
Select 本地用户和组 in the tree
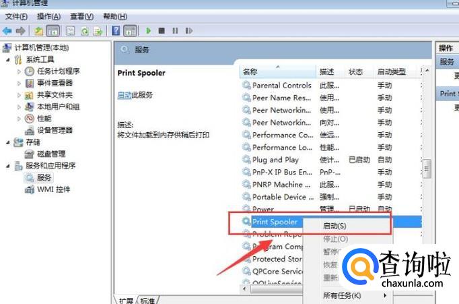click(59, 107)
